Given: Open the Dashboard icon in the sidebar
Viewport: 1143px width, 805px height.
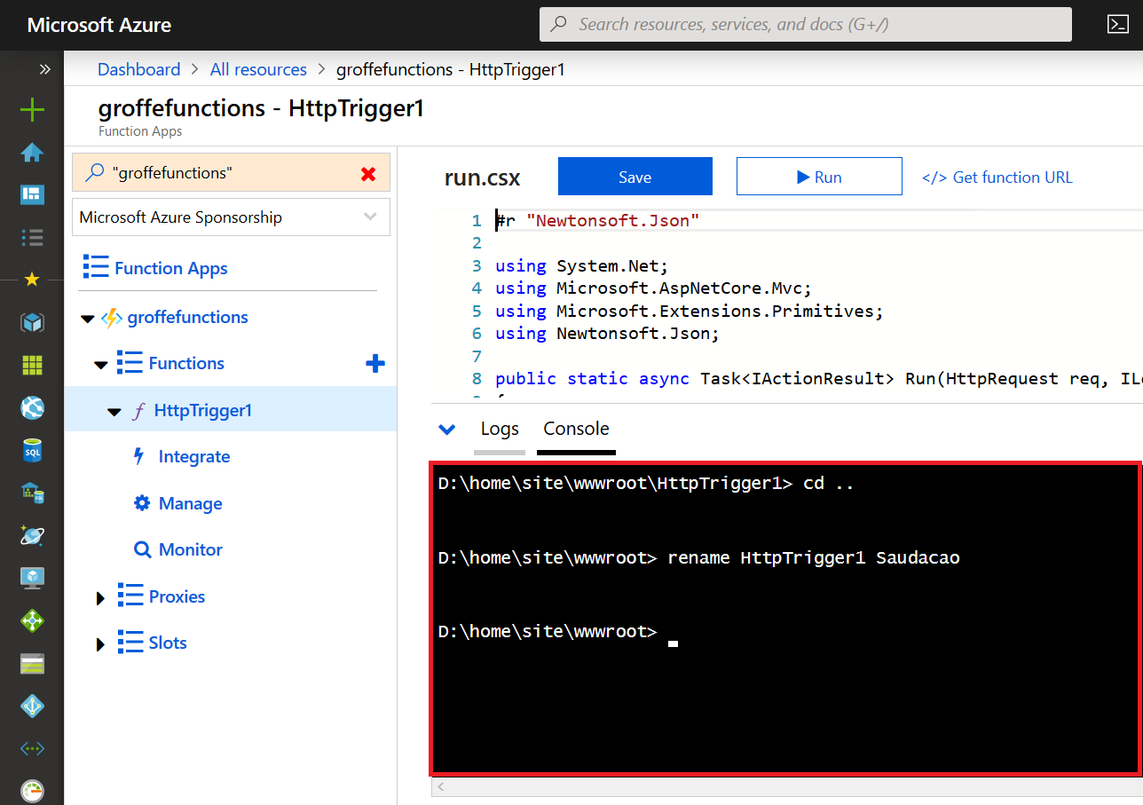Looking at the screenshot, I should (x=32, y=194).
